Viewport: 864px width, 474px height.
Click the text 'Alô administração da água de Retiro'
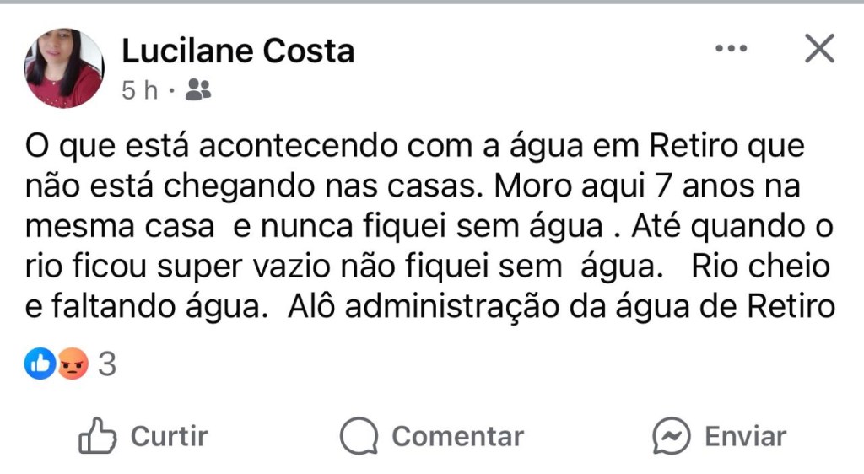click(561, 307)
